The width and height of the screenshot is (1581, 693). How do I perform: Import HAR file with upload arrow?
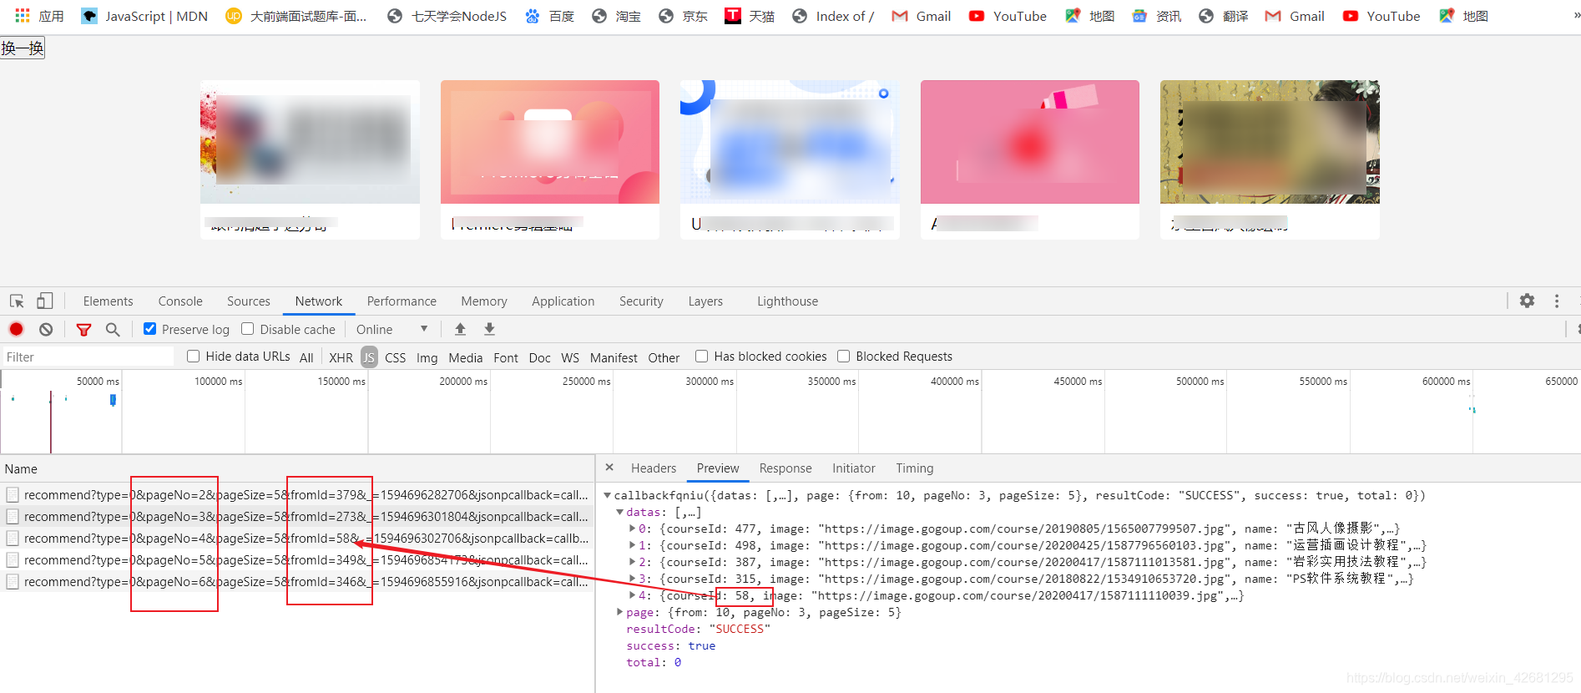[x=460, y=329]
